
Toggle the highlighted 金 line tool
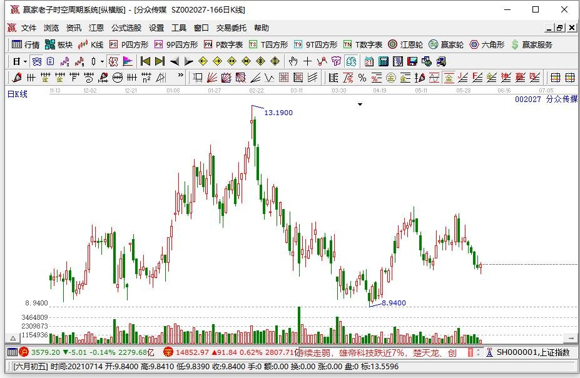449,78
